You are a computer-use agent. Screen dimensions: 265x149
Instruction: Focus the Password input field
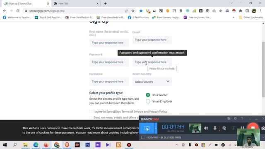pos(109,62)
